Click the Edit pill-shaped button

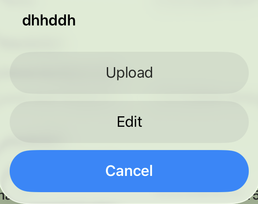(x=129, y=122)
